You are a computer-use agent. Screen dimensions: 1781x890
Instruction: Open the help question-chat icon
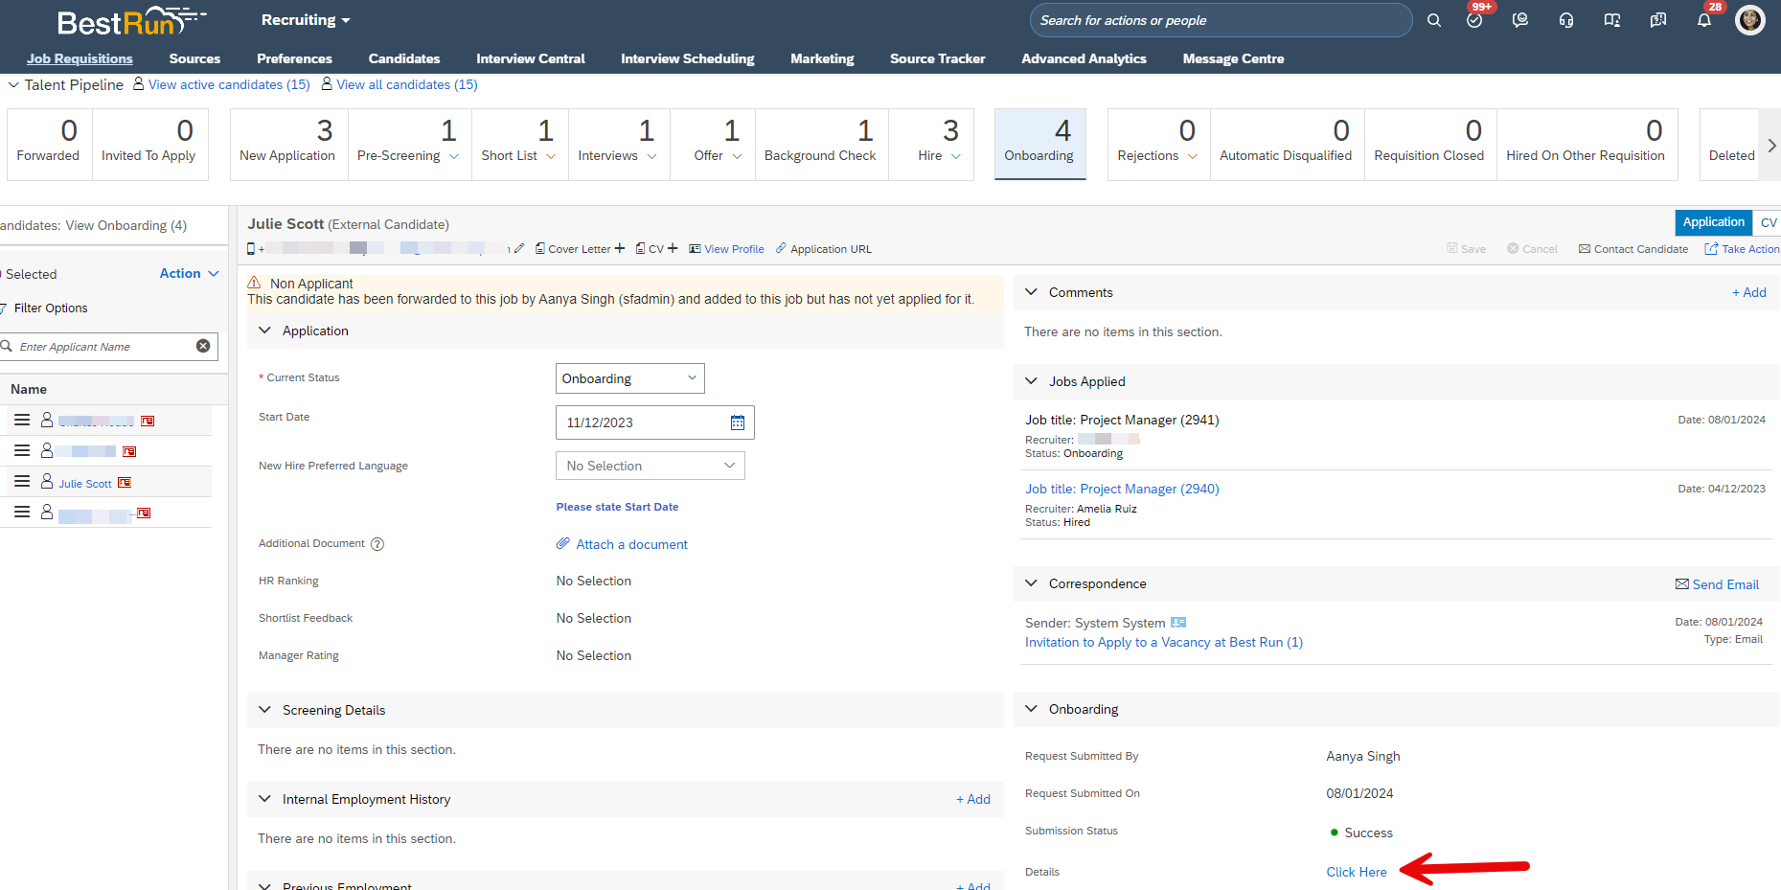(x=1658, y=20)
